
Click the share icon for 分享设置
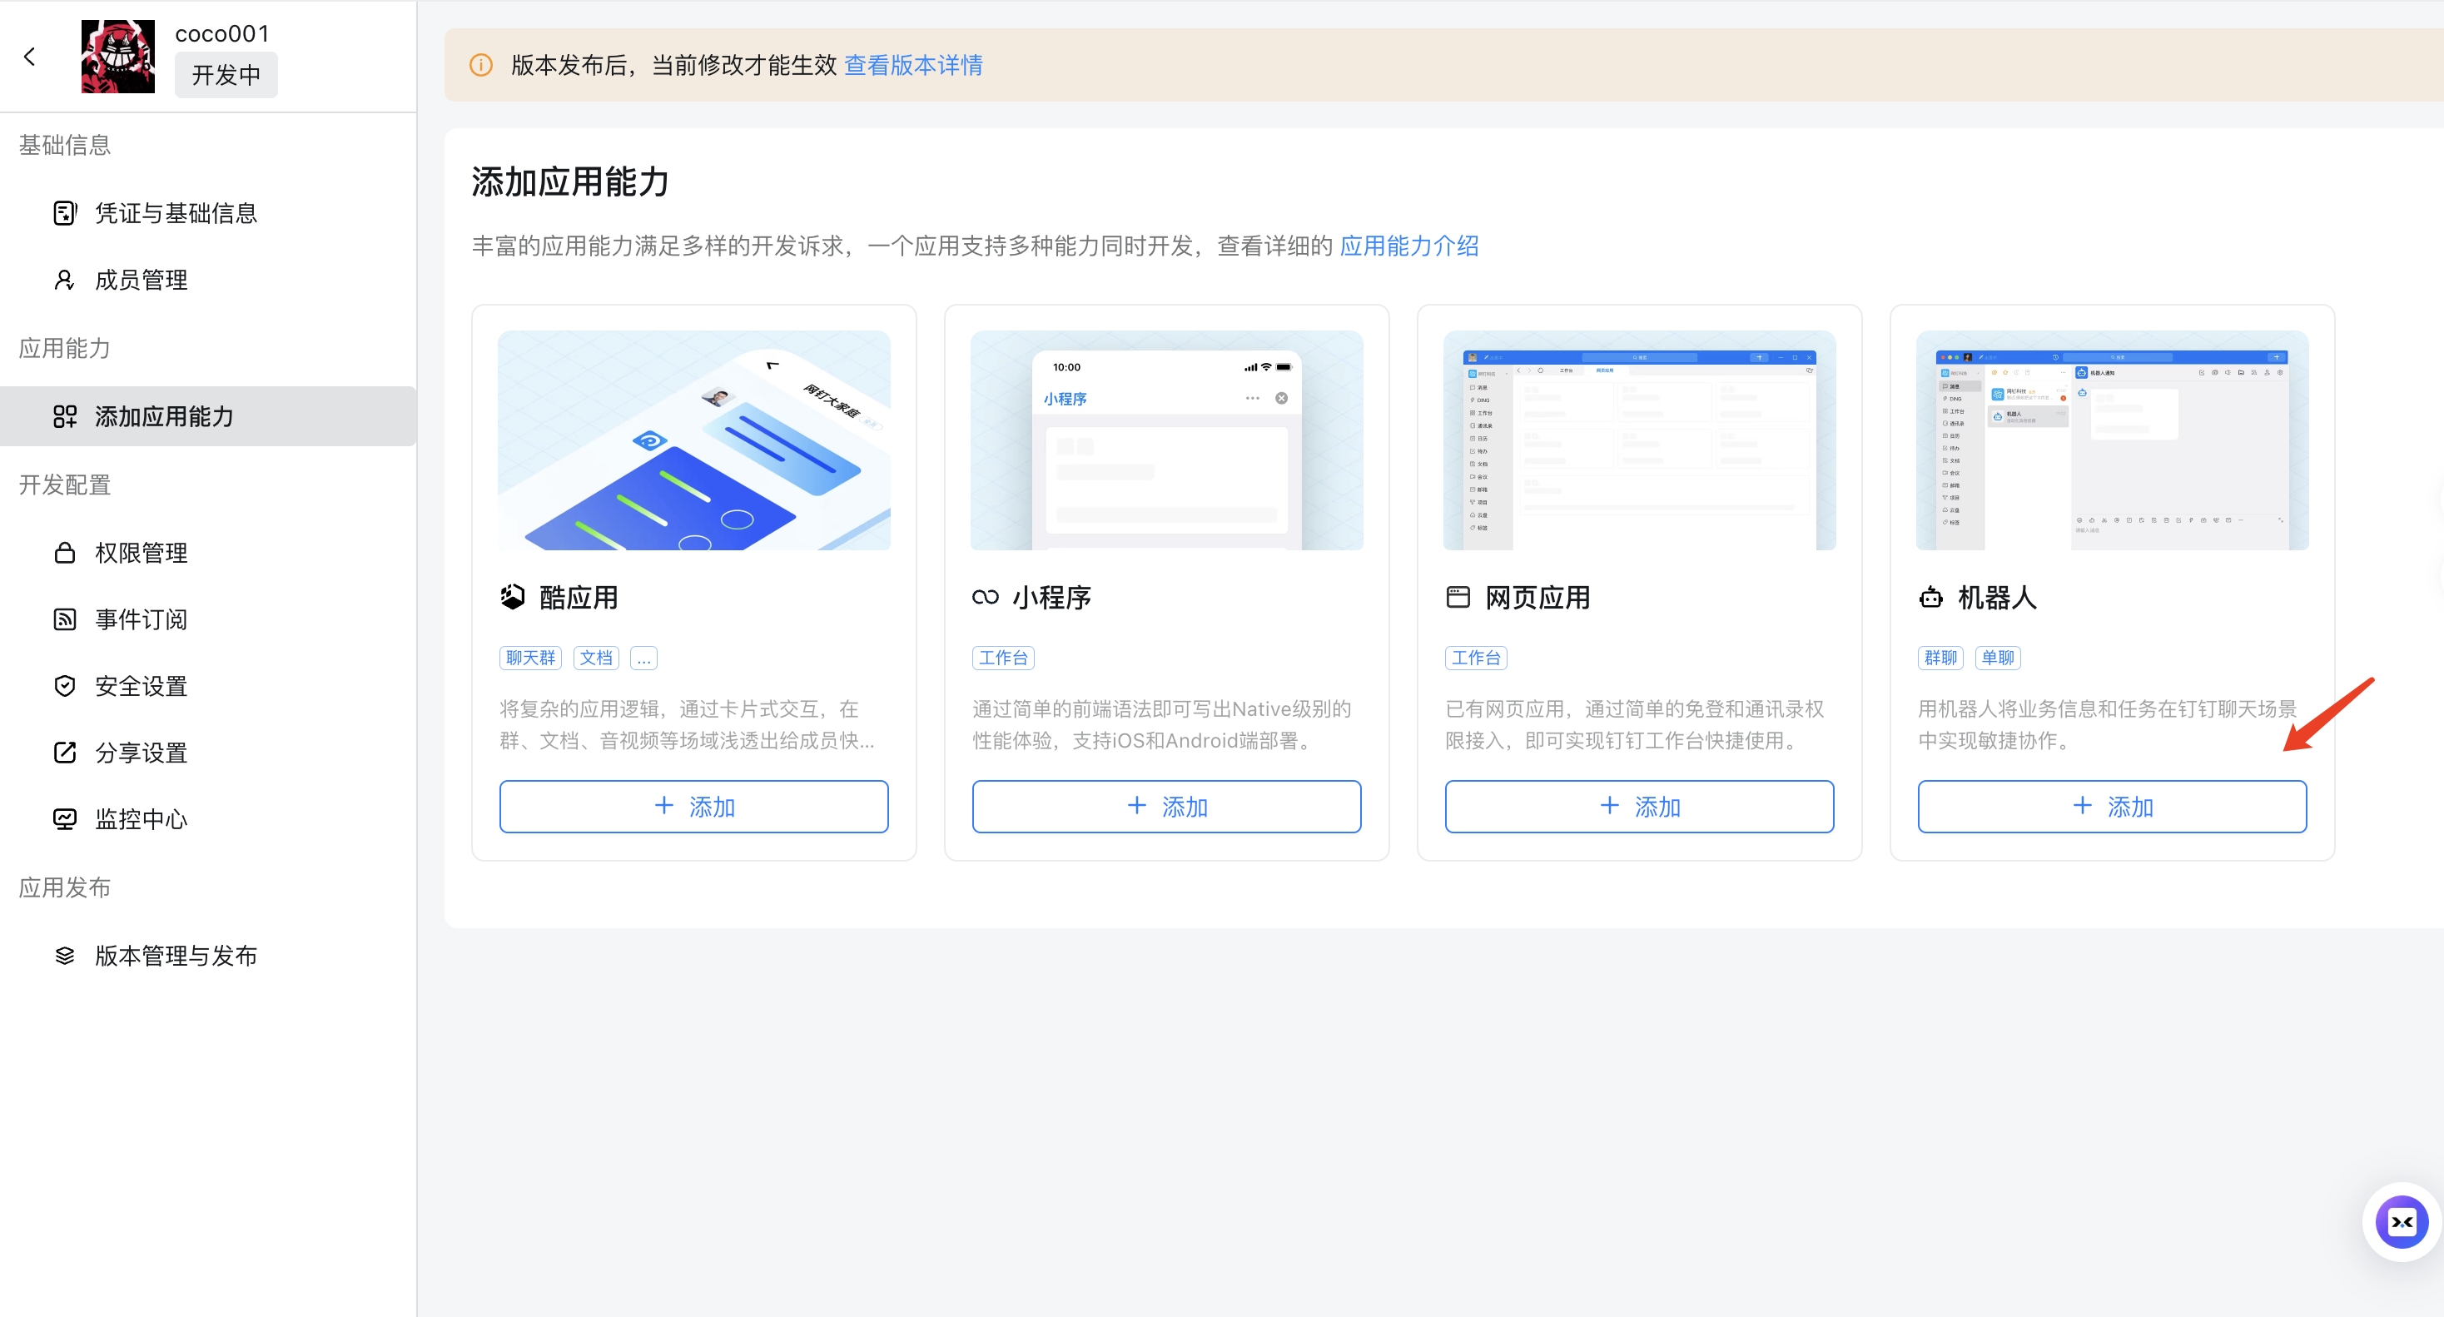coord(65,753)
